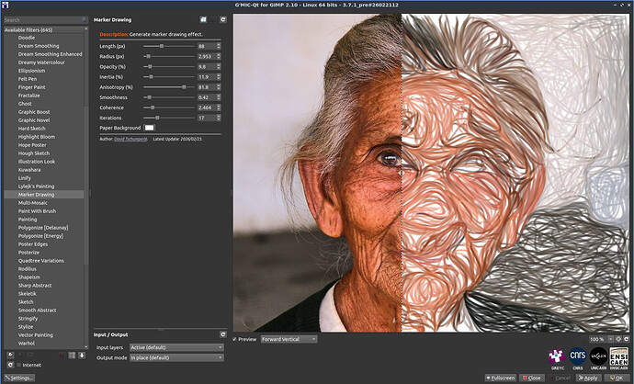Image resolution: width=634 pixels, height=384 pixels.
Task: Click the GREYC logo
Action: (x=555, y=356)
